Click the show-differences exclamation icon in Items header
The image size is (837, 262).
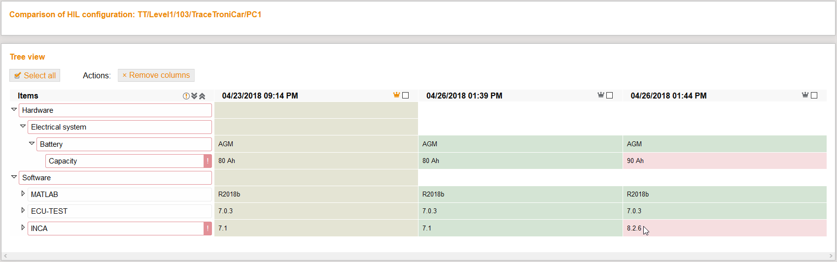(186, 96)
